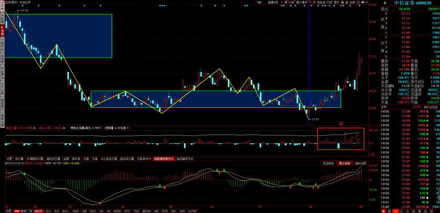
Task: Click the 内 toolbar button
Action: click(x=314, y=2)
